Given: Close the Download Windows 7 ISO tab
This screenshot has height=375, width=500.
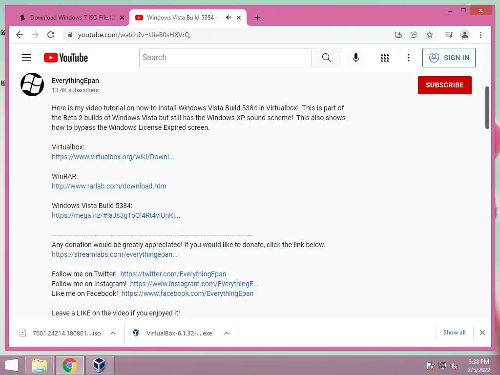Looking at the screenshot, I should pyautogui.click(x=122, y=18).
